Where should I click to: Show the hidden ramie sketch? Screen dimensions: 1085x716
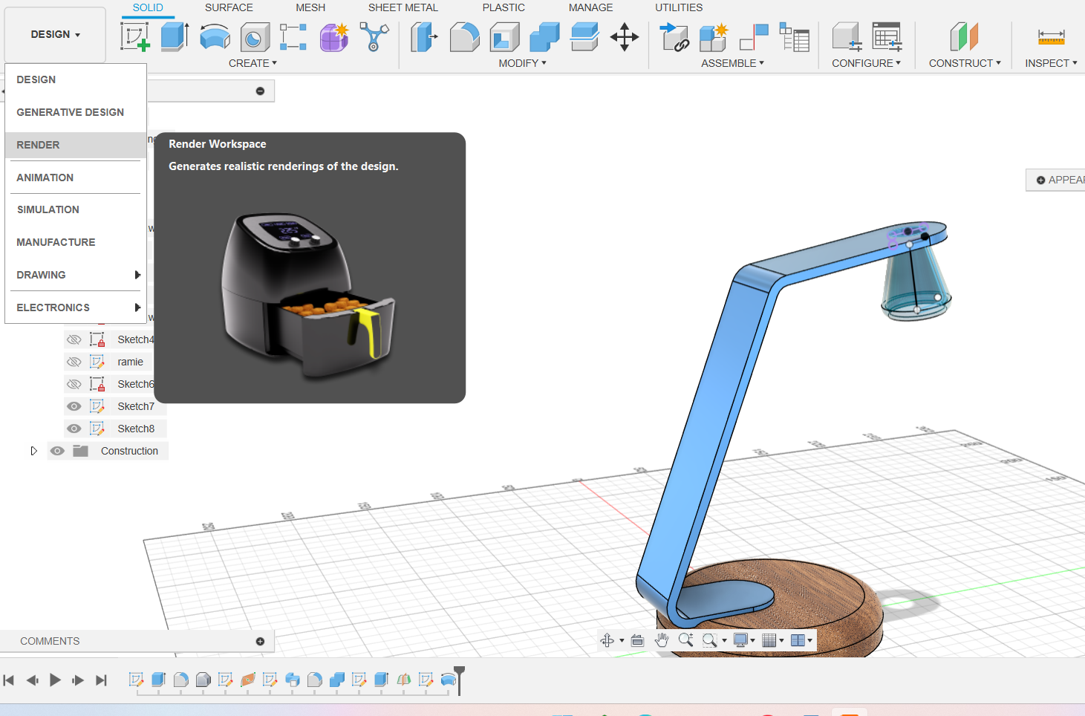click(74, 362)
